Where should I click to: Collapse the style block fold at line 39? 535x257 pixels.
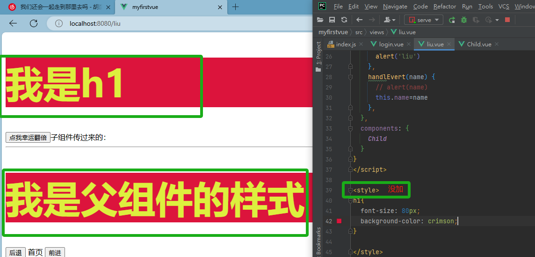point(350,191)
